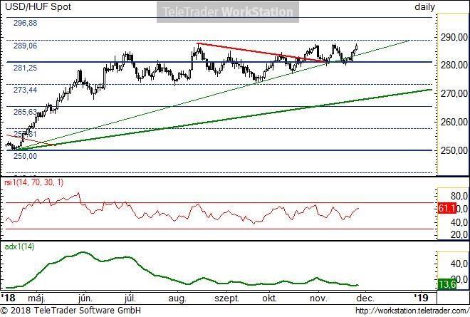Screen dimensions: 470x317
Task: Click the adx1(14) indicator label
Action: pos(19,246)
